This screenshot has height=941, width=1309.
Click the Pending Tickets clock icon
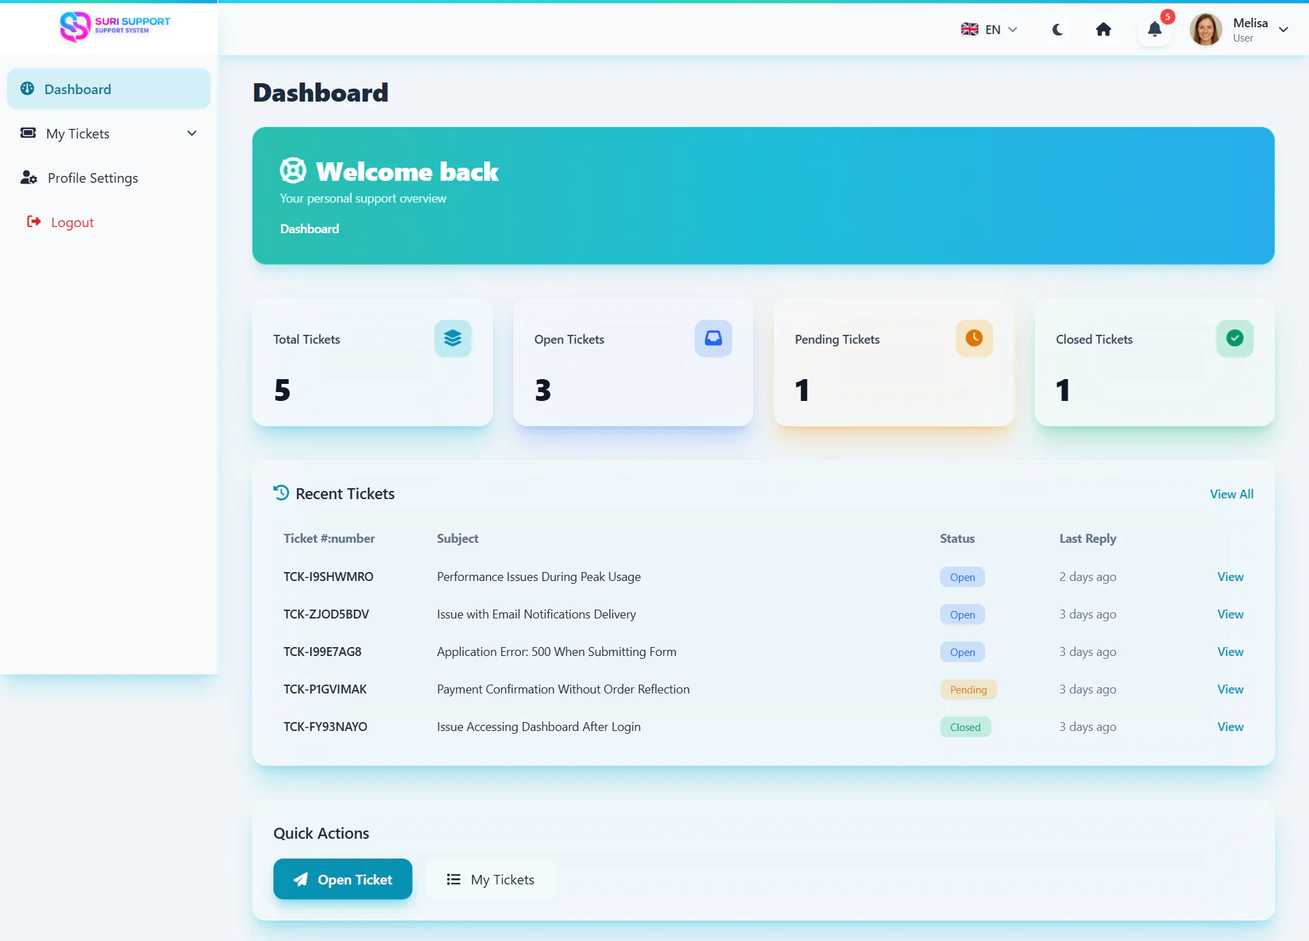pos(974,338)
